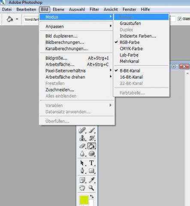The width and height of the screenshot is (190, 206).
Task: Click the scrollbar up arrow
Action: (187, 73)
